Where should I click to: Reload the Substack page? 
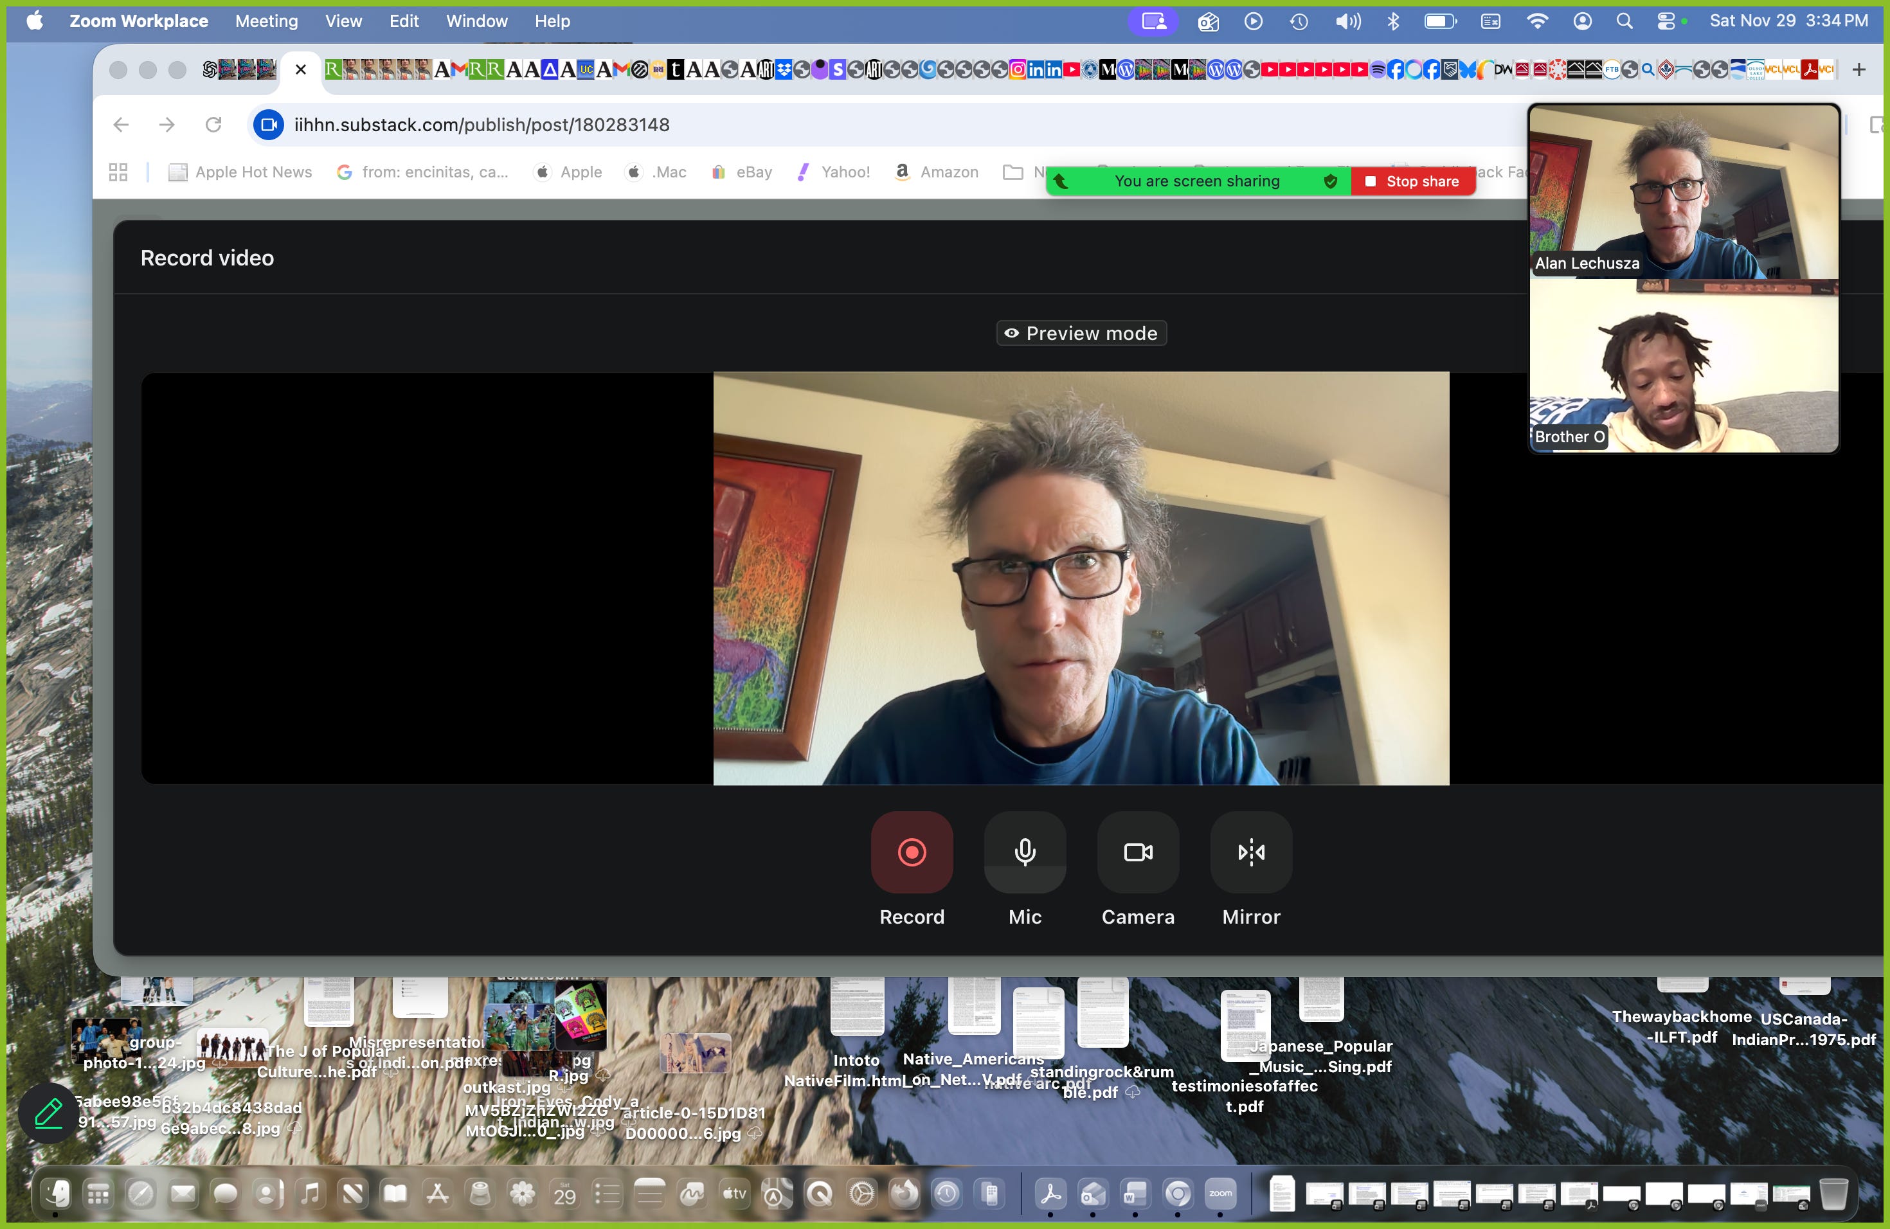coord(213,125)
